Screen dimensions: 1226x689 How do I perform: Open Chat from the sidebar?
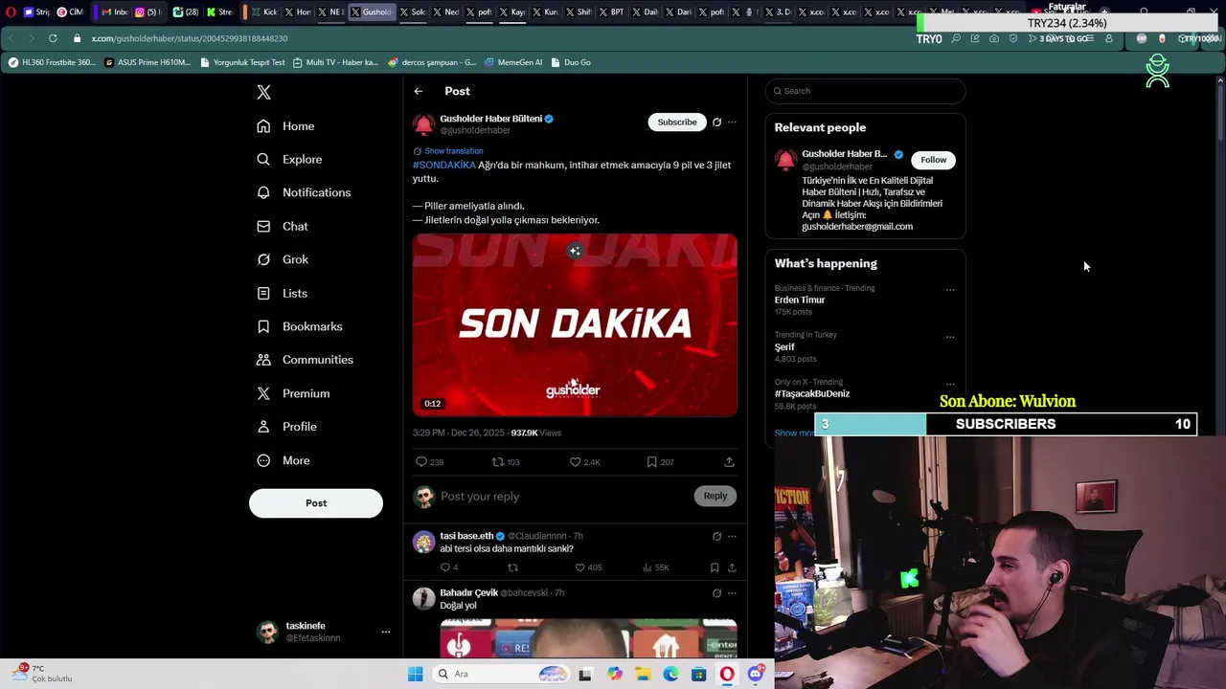(283, 227)
